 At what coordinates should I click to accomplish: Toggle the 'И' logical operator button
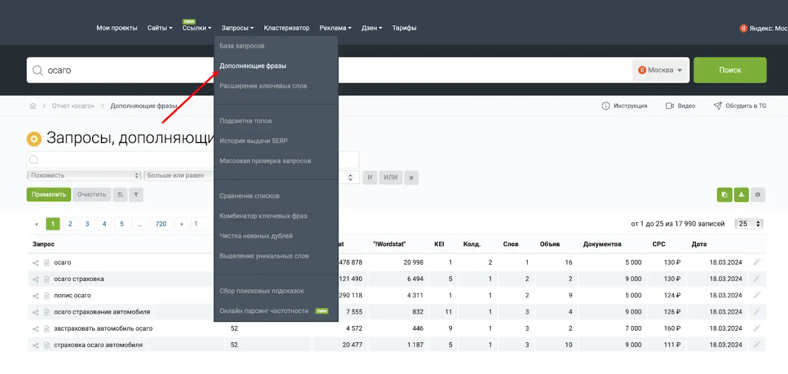370,178
